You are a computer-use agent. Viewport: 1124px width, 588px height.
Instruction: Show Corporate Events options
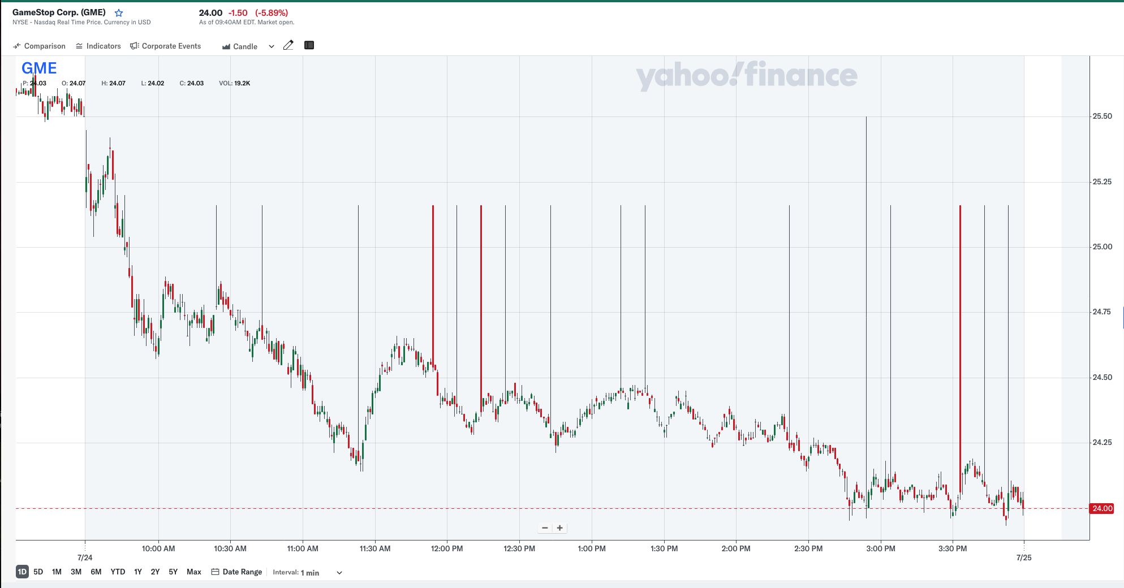[x=165, y=46]
